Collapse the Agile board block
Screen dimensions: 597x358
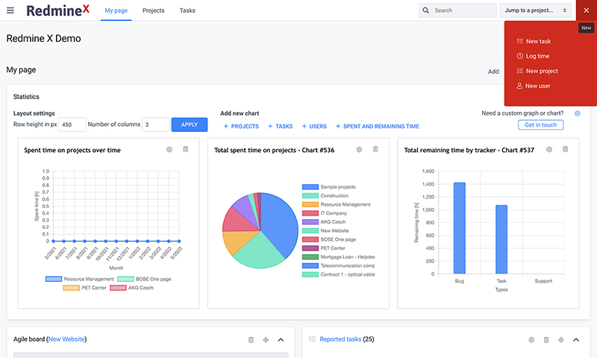pos(281,340)
